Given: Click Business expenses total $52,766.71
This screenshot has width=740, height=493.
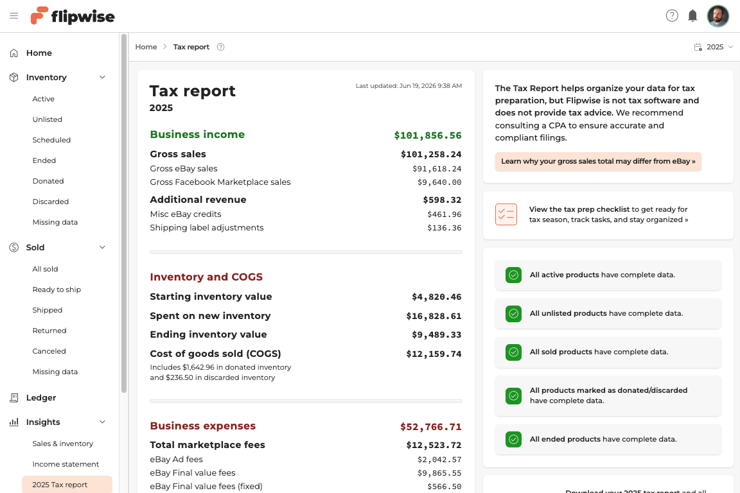Looking at the screenshot, I should [x=431, y=427].
